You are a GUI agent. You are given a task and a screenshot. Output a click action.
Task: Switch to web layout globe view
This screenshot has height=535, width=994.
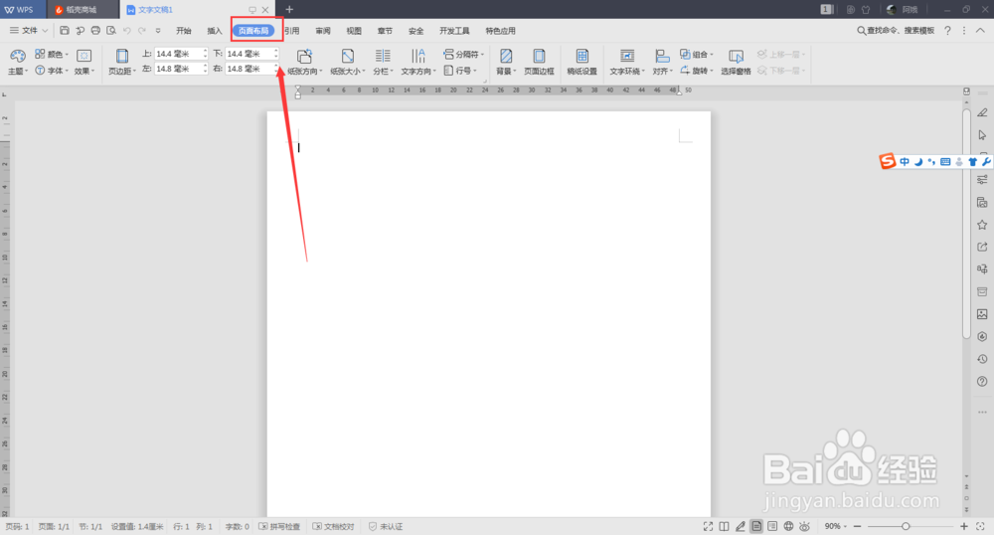[788, 526]
